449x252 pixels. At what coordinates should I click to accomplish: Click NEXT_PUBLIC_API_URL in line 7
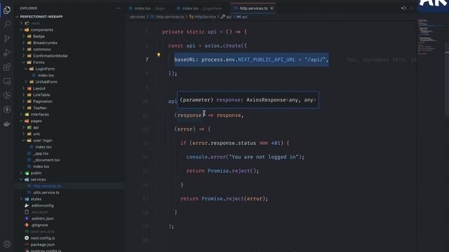[267, 59]
